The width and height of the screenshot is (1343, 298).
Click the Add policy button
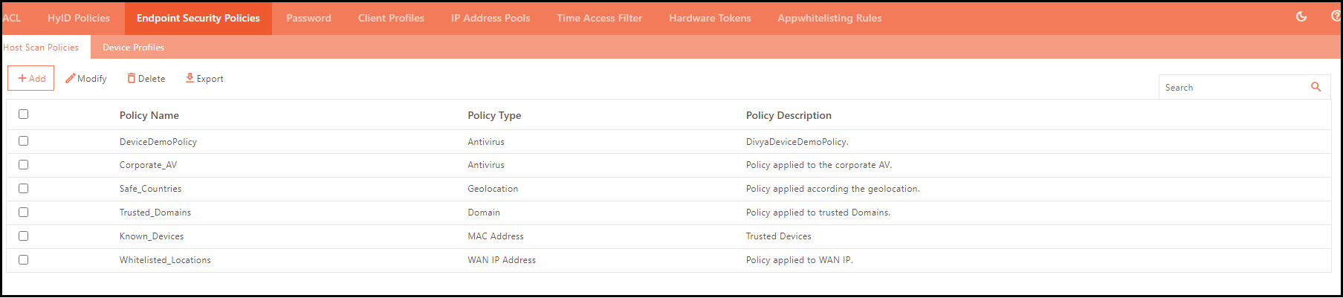tap(31, 78)
